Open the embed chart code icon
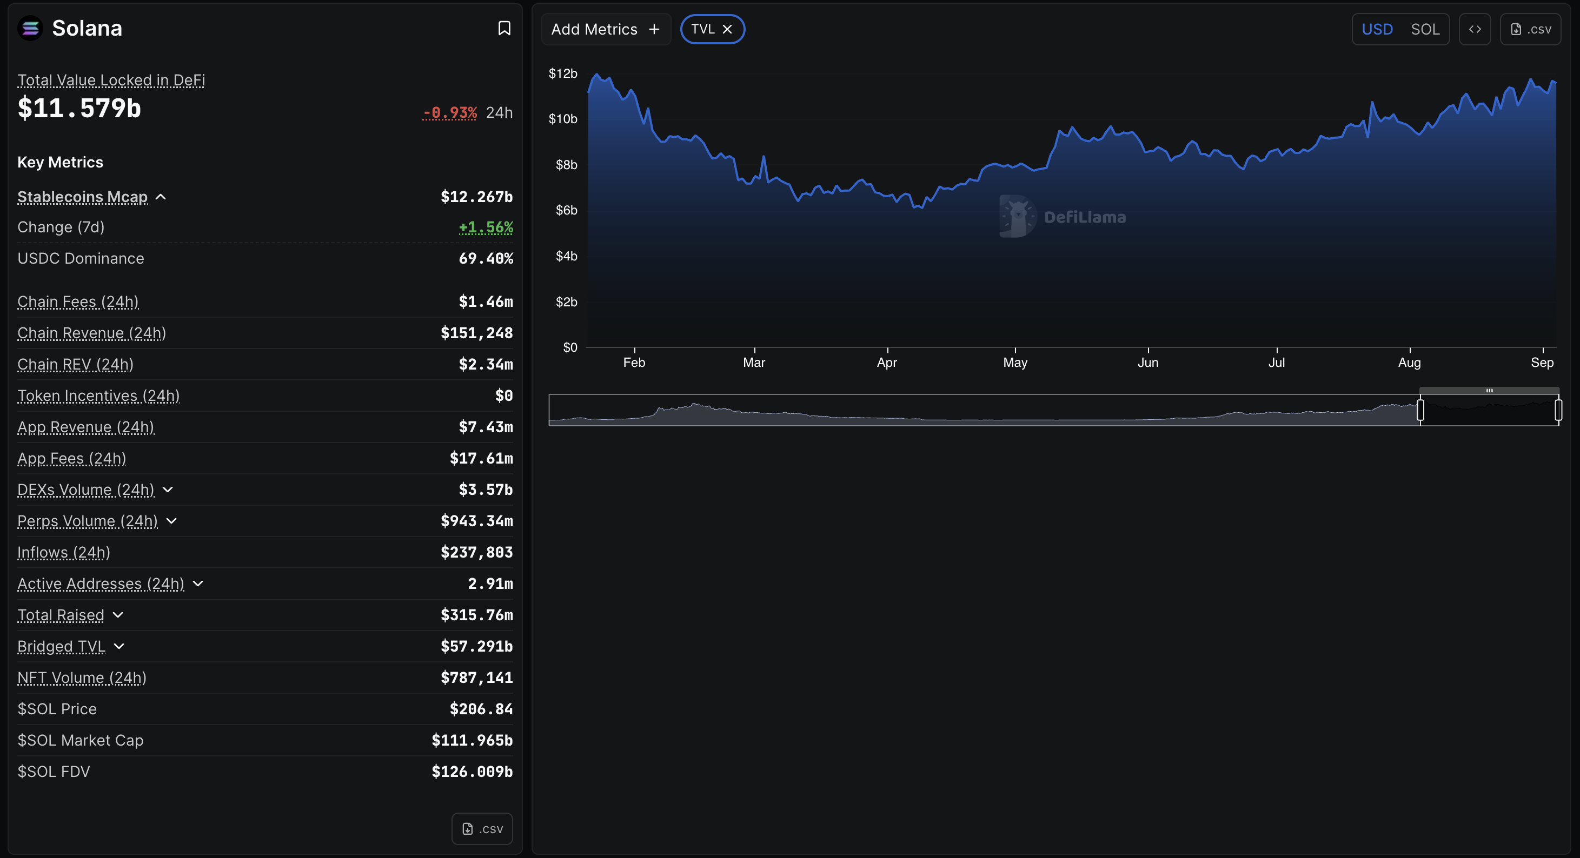The image size is (1580, 858). coord(1475,29)
